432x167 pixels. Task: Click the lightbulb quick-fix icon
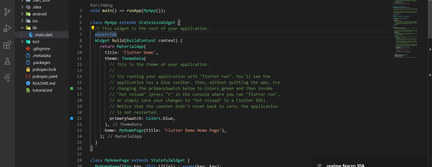pyautogui.click(x=93, y=28)
